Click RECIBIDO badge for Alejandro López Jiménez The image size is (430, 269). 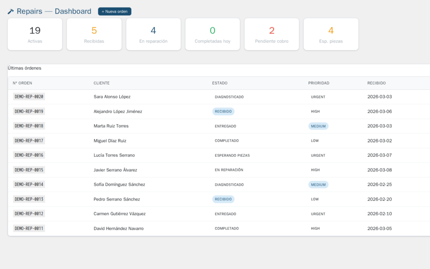223,111
